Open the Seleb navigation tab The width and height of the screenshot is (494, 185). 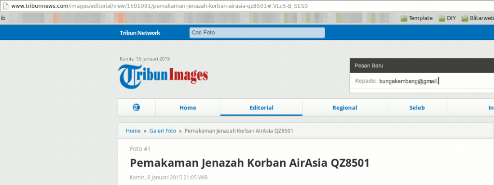(417, 107)
